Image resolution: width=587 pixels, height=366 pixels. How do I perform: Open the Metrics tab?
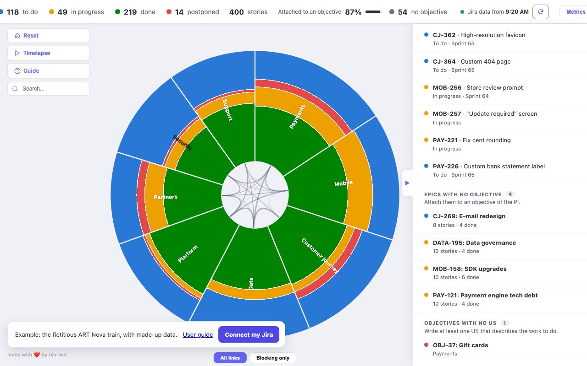click(x=575, y=12)
